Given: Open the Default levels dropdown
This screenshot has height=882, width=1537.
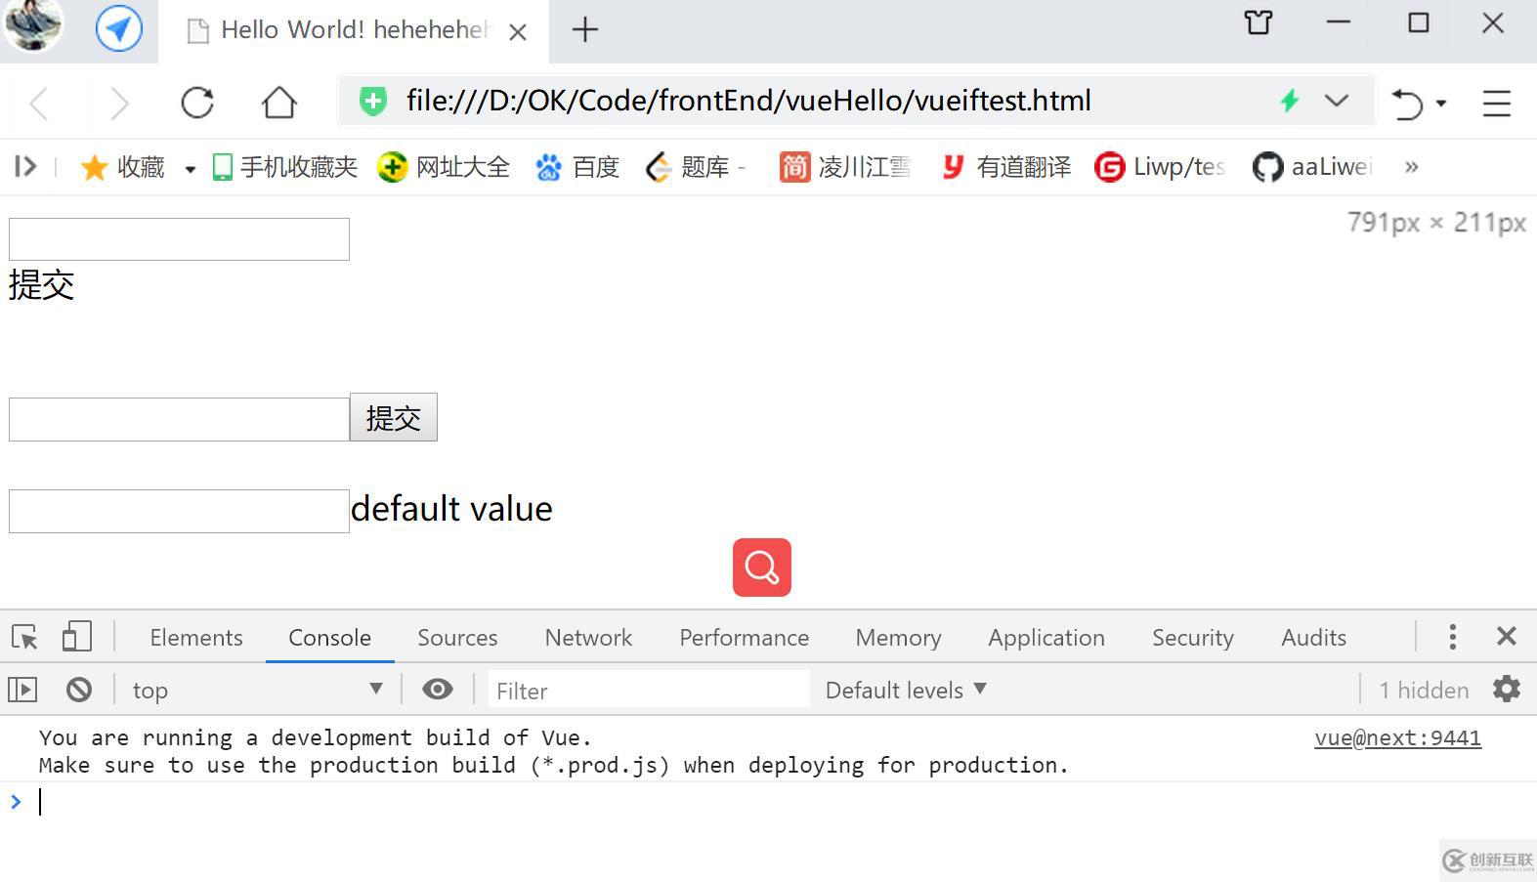Looking at the screenshot, I should [906, 691].
